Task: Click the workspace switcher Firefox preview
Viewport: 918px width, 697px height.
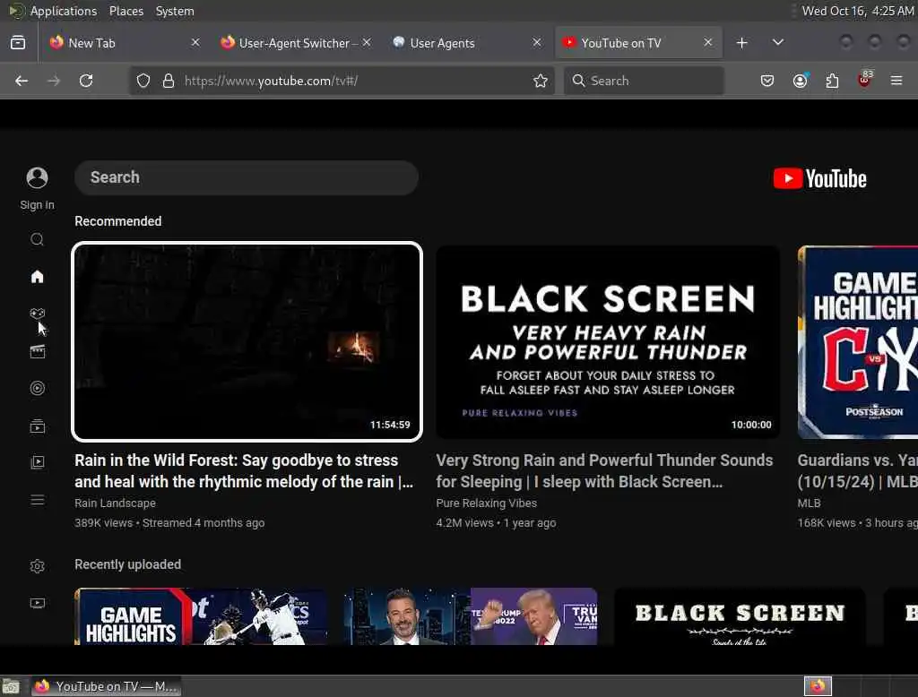Action: [818, 686]
